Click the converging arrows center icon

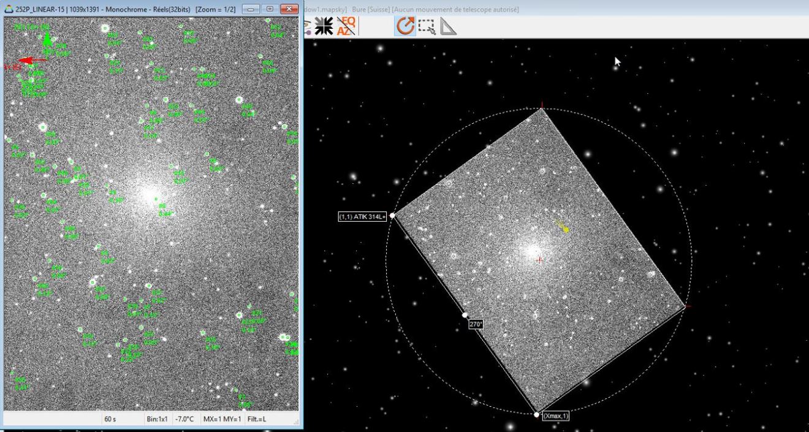pyautogui.click(x=323, y=26)
